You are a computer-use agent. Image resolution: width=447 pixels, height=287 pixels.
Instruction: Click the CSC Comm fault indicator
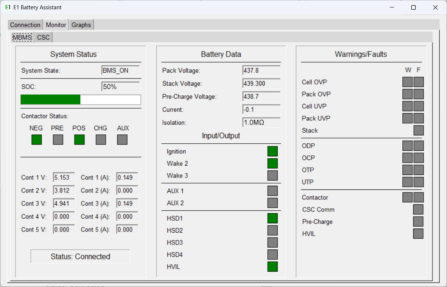pos(418,209)
